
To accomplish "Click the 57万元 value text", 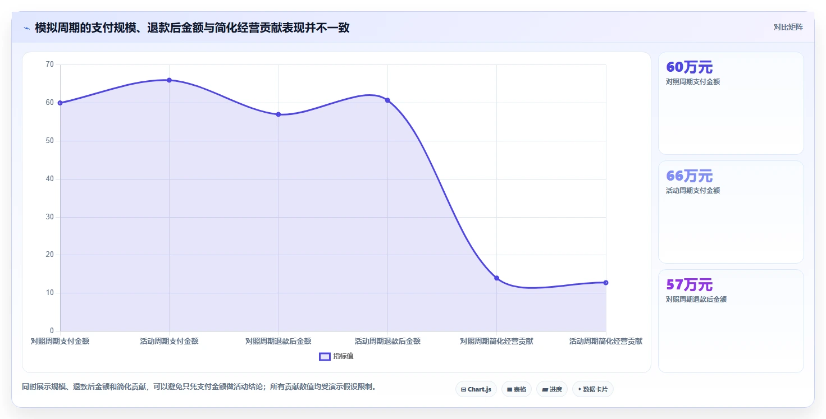I will pos(689,285).
